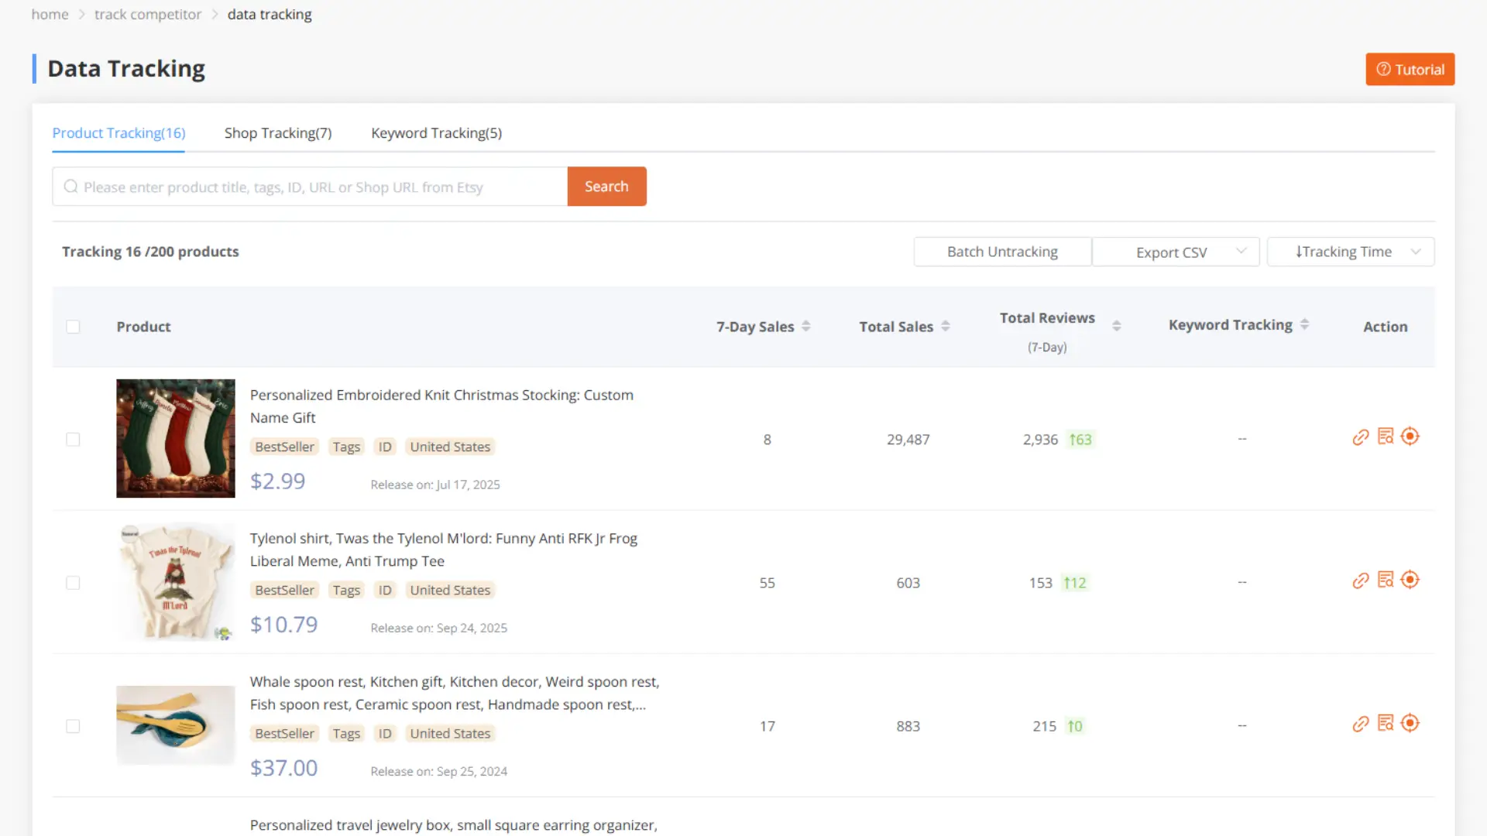Viewport: 1487px width, 836px height.
Task: Sort by the Total Reviews column arrows
Action: click(x=1115, y=325)
